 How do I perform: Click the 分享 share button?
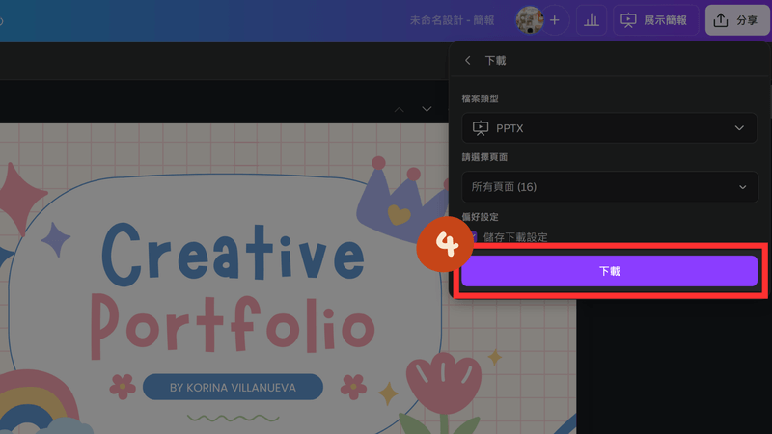coord(736,19)
